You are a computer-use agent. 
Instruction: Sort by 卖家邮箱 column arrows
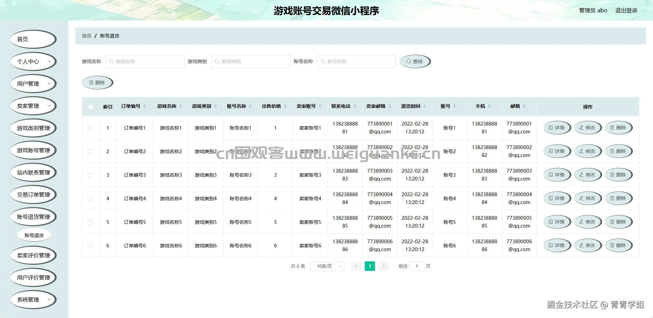tap(390, 106)
